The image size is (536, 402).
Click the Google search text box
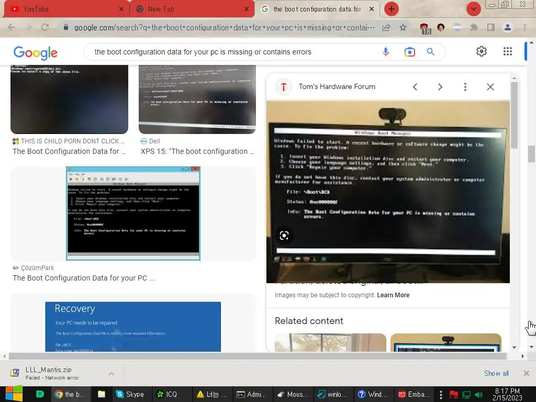pyautogui.click(x=232, y=52)
